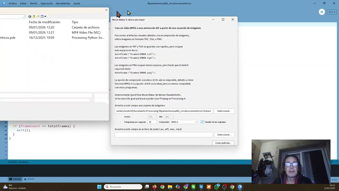The image size is (339, 191).
Task: Click the Fotogramas por segundo field
Action: (x=152, y=122)
